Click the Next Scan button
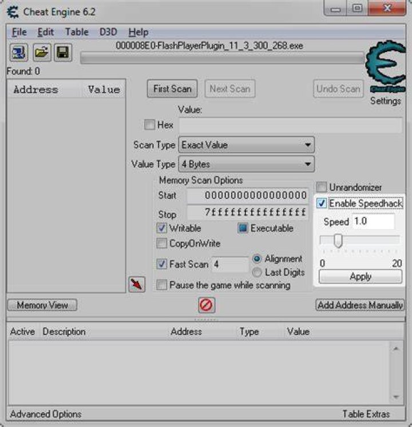The image size is (412, 427). click(x=230, y=89)
